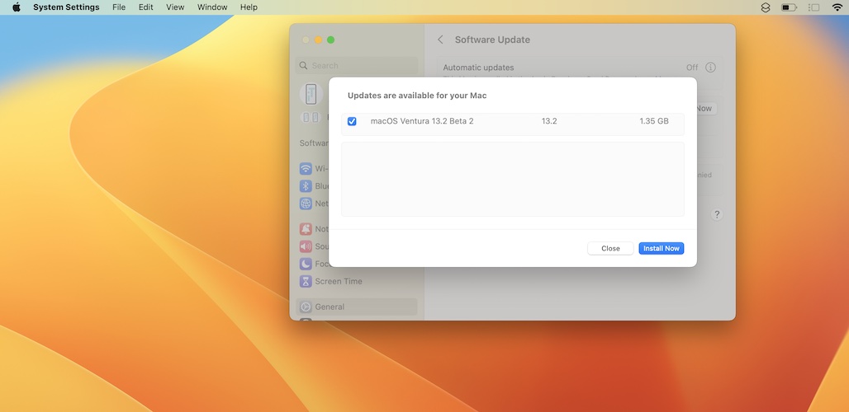
Task: Click the magnifying glass search icon
Action: click(304, 66)
